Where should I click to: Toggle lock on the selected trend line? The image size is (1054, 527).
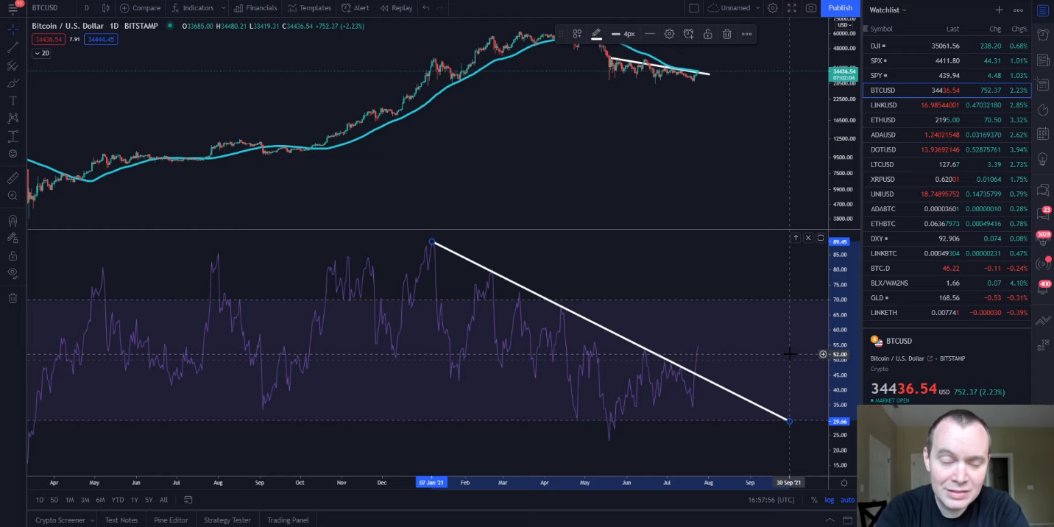[x=707, y=34]
